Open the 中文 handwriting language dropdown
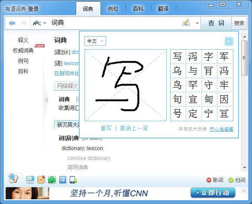Screen dimensions: 252x204 click(x=95, y=41)
